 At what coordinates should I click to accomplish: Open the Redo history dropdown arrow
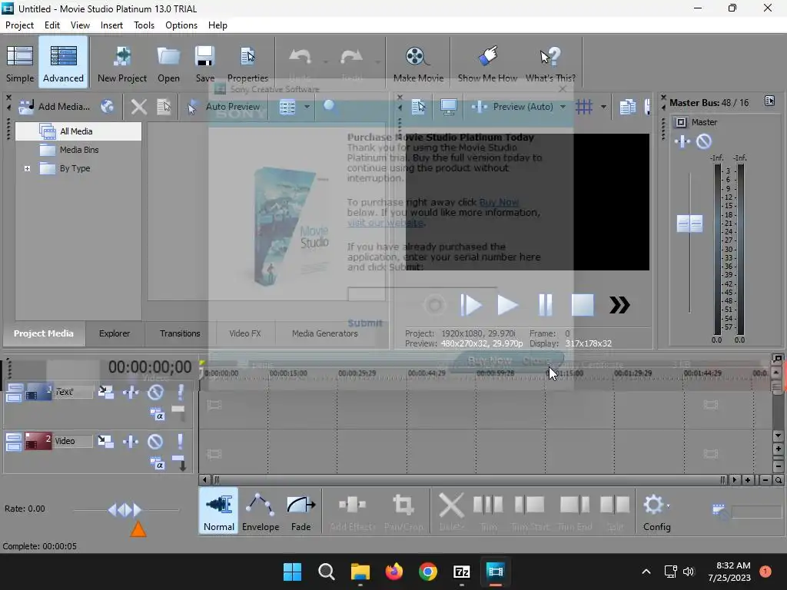tap(377, 61)
